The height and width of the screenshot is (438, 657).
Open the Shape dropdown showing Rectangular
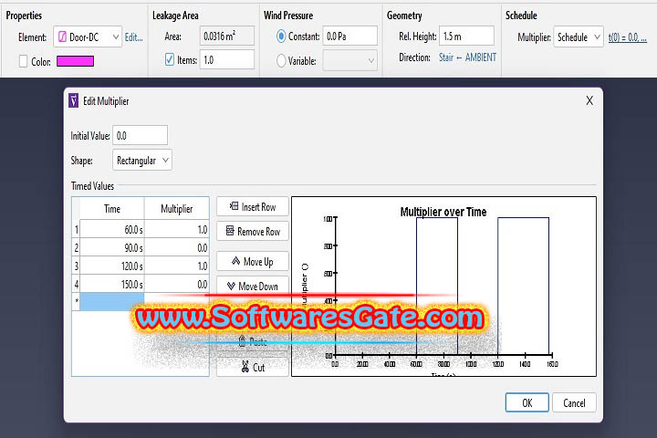click(142, 160)
